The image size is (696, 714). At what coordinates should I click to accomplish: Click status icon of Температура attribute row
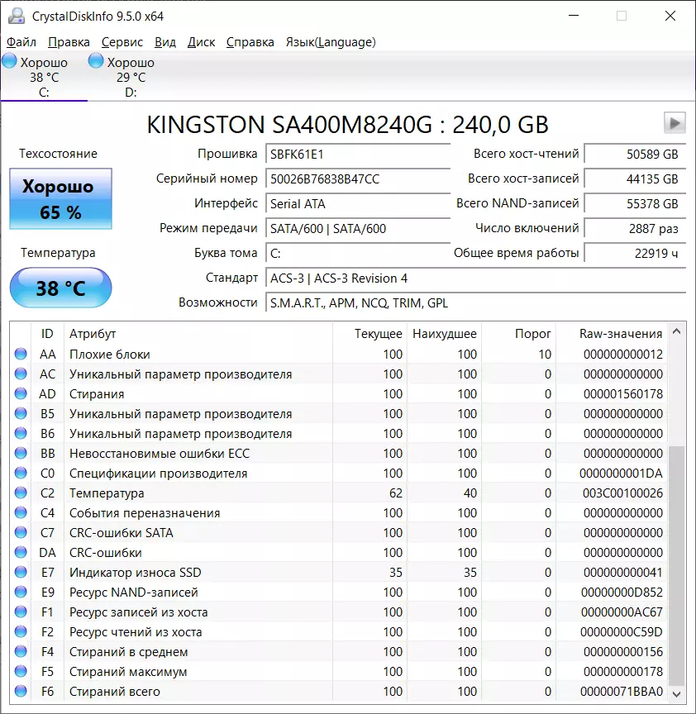[x=21, y=493]
